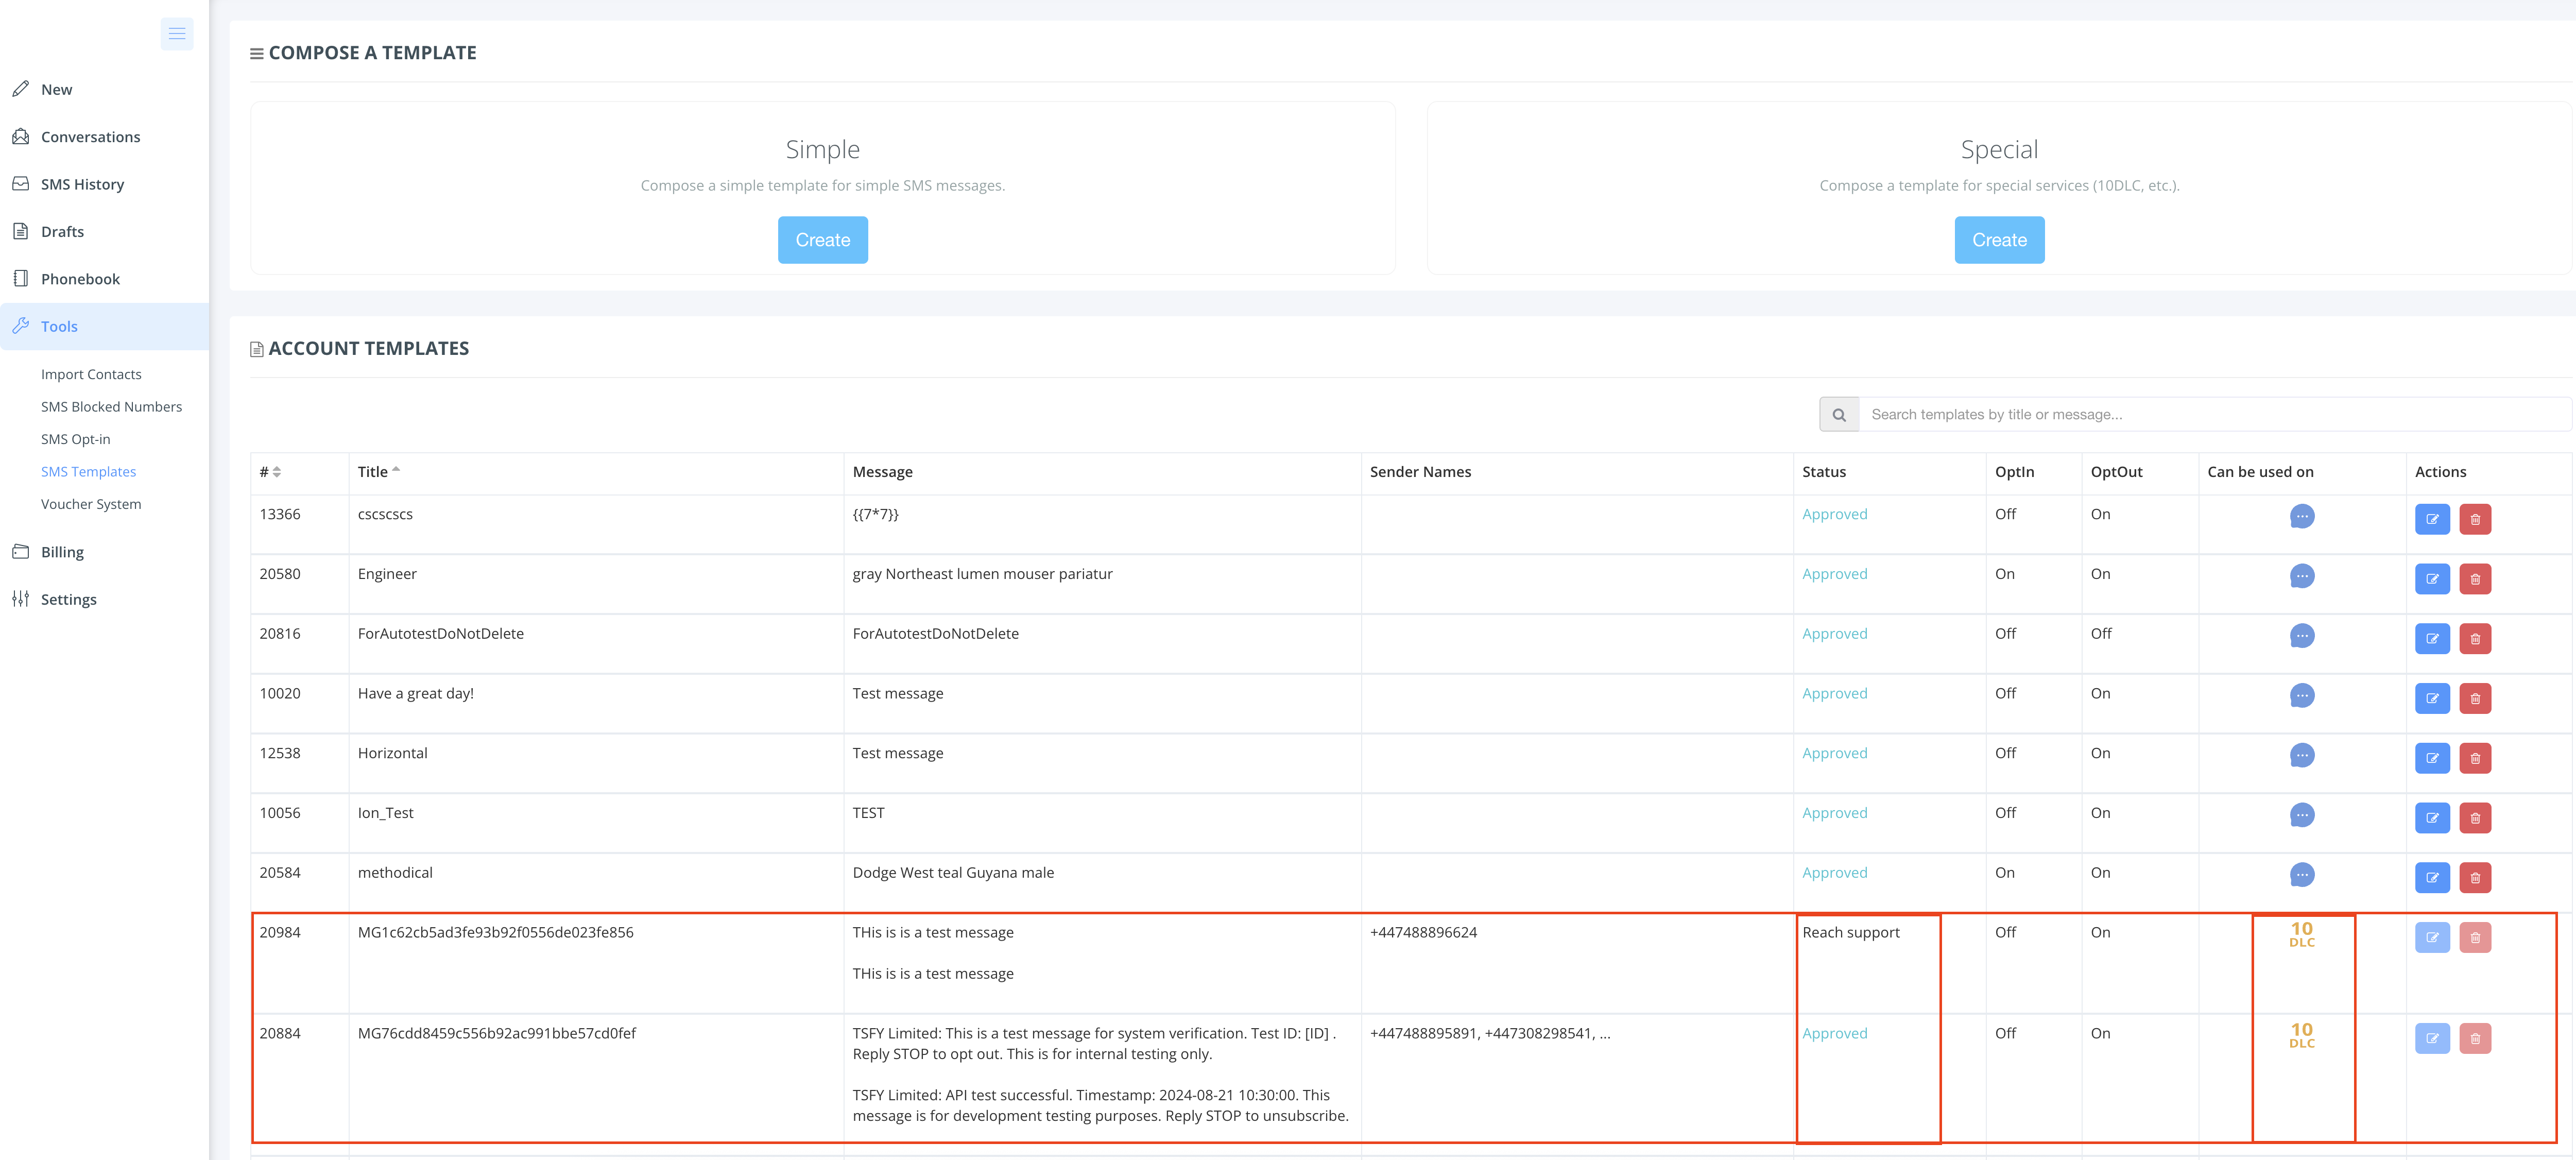Create a Simple template
2576x1160 pixels.
pos(822,240)
